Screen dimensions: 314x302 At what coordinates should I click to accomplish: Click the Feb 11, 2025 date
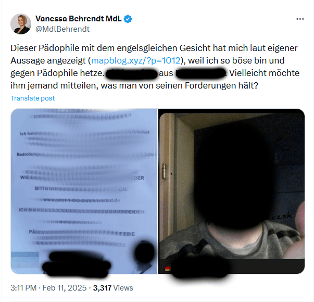point(65,288)
